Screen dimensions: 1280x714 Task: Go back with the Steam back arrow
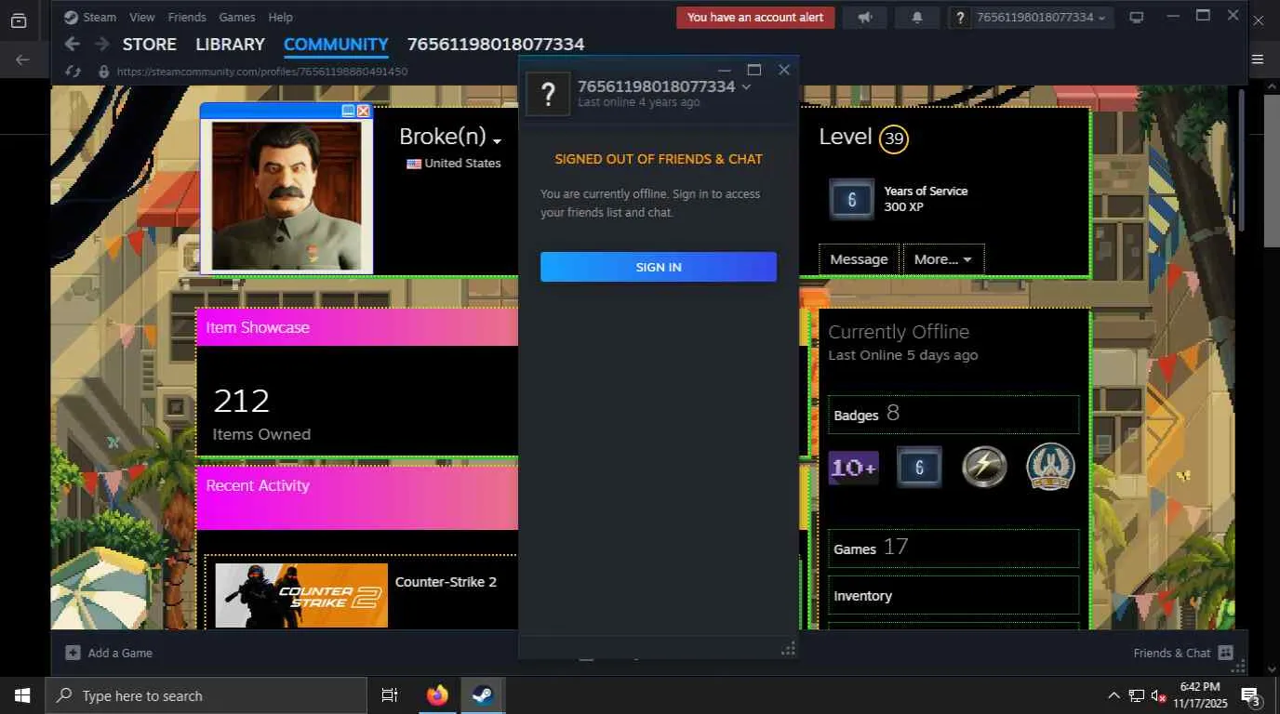point(72,44)
